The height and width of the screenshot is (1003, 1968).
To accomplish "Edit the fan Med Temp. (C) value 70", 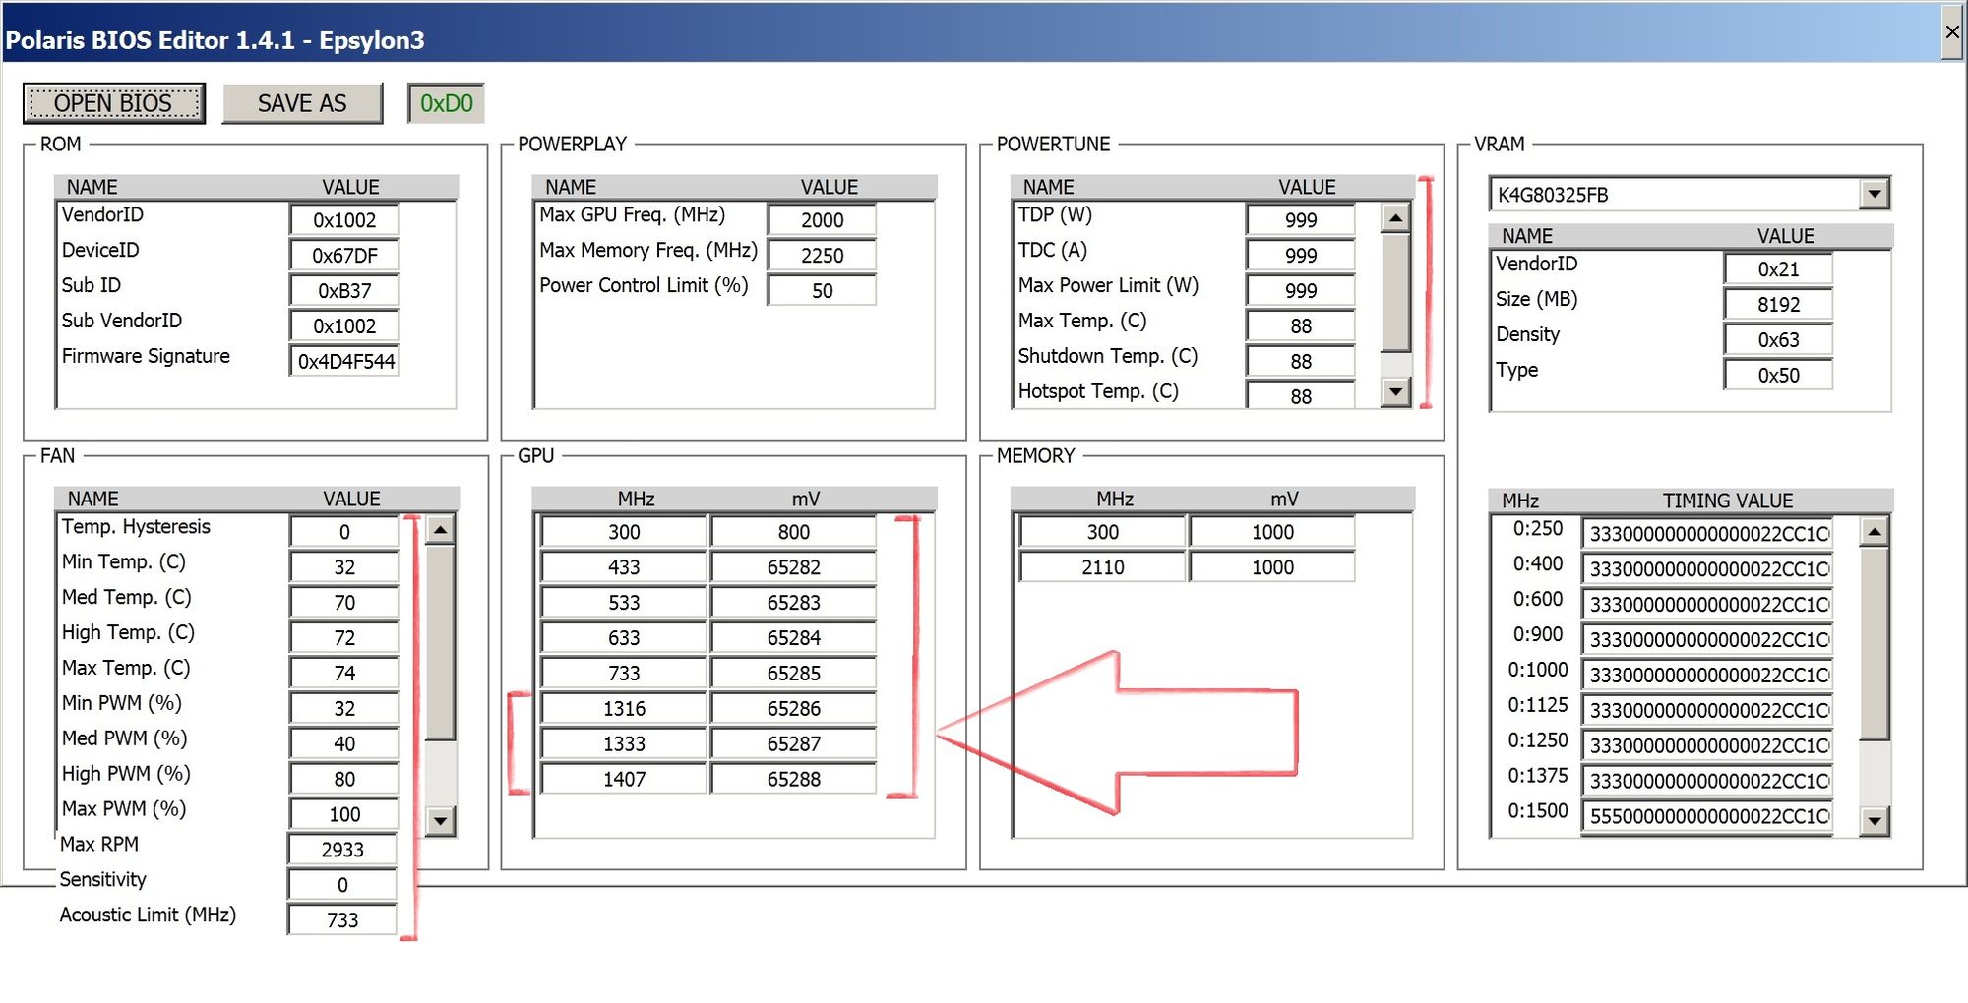I will click(344, 602).
